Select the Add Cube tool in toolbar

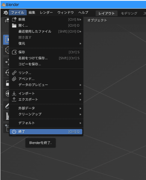[x=6, y=128]
